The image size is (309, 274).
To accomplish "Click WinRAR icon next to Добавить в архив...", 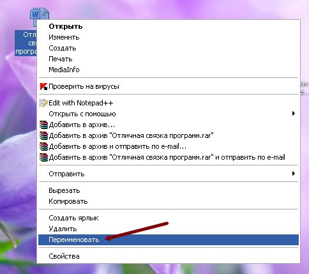I will click(x=43, y=125).
